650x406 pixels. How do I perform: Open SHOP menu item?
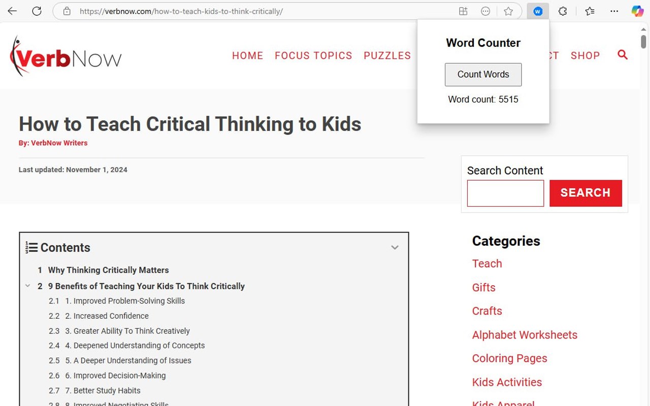click(586, 56)
